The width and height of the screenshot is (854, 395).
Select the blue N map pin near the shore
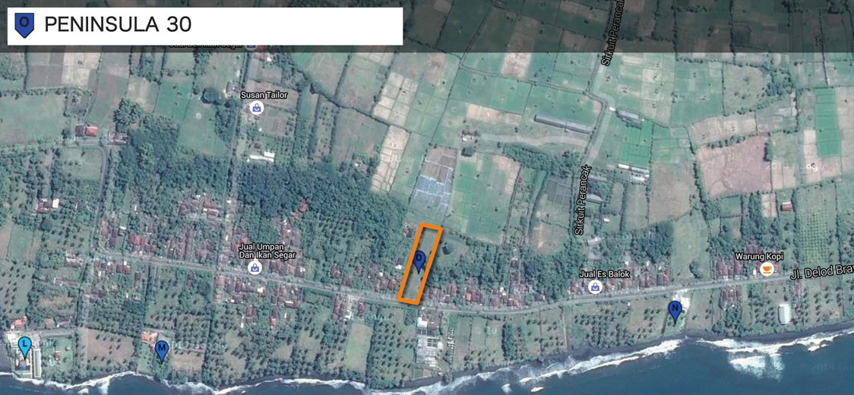675,309
